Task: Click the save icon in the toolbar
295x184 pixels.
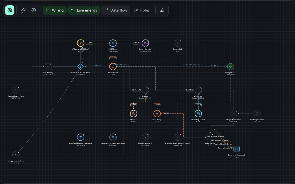Action: point(10,10)
